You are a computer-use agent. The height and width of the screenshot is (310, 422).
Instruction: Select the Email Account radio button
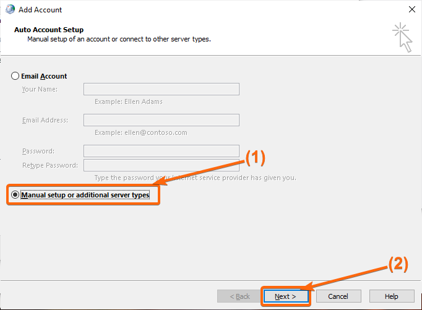point(15,76)
